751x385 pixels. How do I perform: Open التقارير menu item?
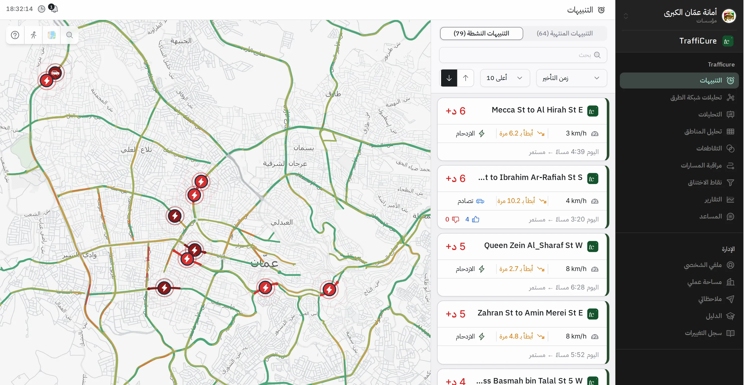pos(679,199)
